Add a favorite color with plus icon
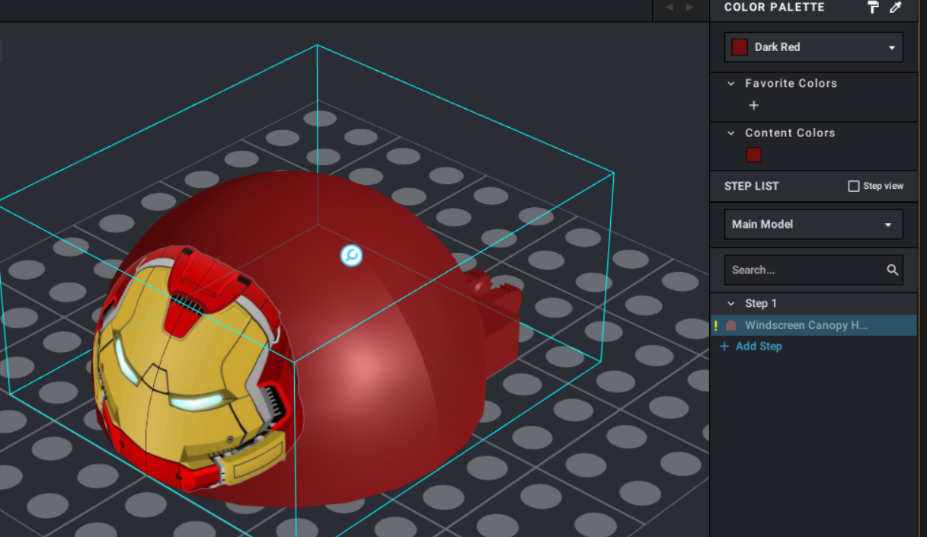The height and width of the screenshot is (537, 927). coord(754,105)
